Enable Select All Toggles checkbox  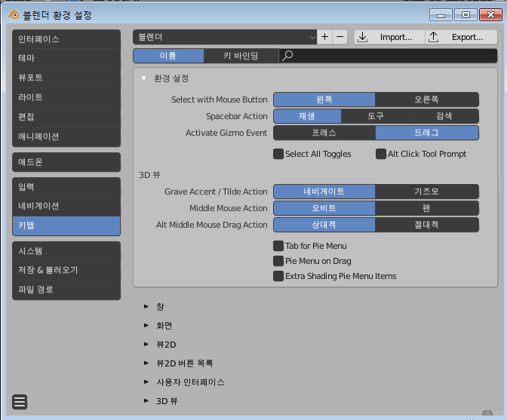(278, 154)
